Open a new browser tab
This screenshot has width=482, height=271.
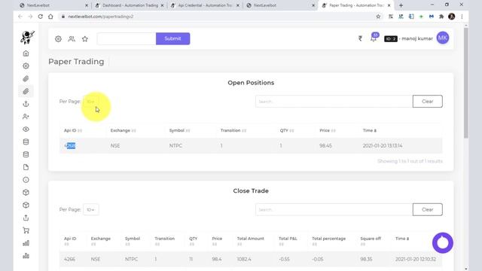click(401, 5)
